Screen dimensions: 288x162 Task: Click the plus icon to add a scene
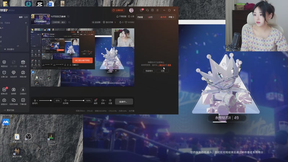click(26, 23)
